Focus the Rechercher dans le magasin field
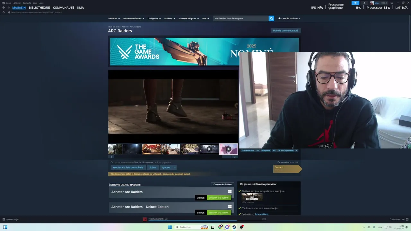This screenshot has width=411, height=231. pyautogui.click(x=241, y=18)
